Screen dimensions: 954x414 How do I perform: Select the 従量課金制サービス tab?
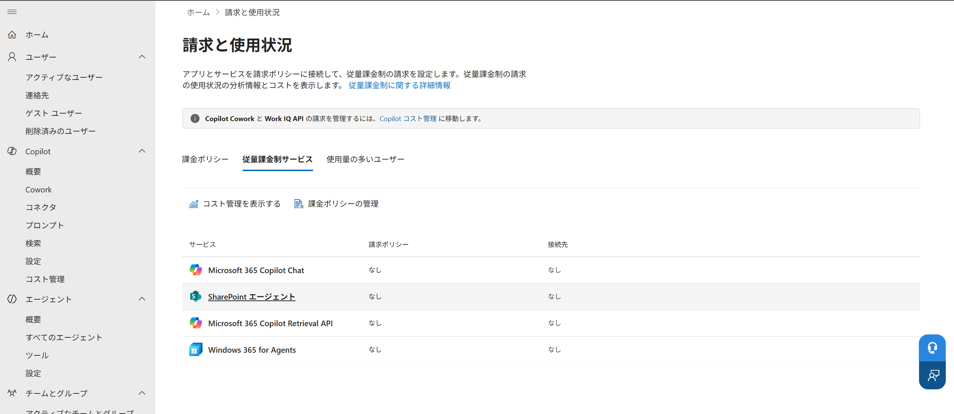(x=278, y=160)
